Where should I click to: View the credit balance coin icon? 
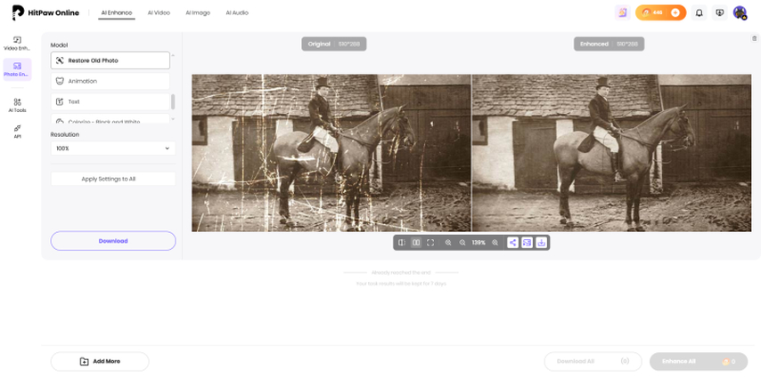coord(645,13)
